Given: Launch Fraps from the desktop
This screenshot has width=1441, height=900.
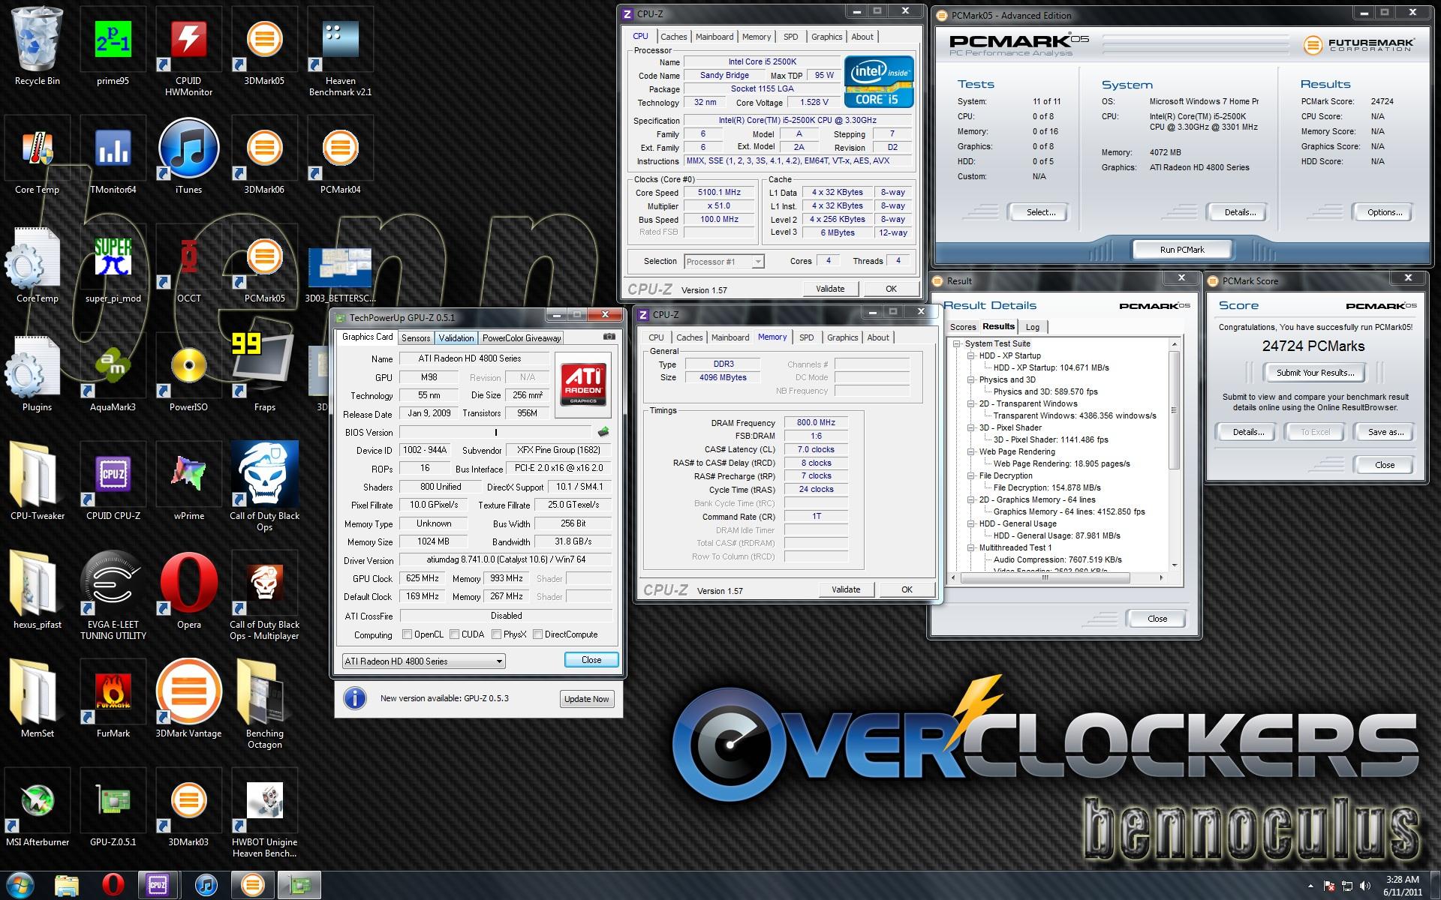Looking at the screenshot, I should 264,373.
